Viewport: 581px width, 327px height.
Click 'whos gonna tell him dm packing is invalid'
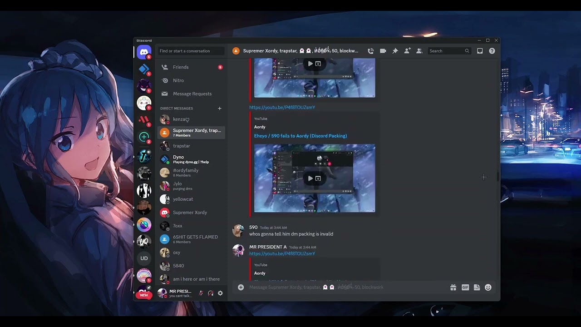point(291,234)
